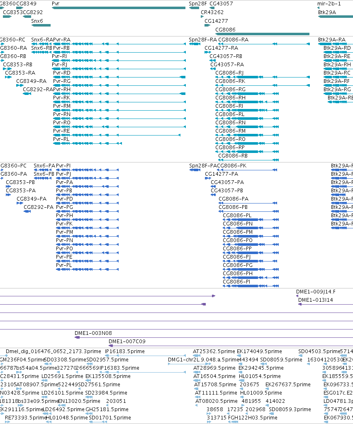
Task: Click the CG14277 gene label
Action: (x=216, y=21)
